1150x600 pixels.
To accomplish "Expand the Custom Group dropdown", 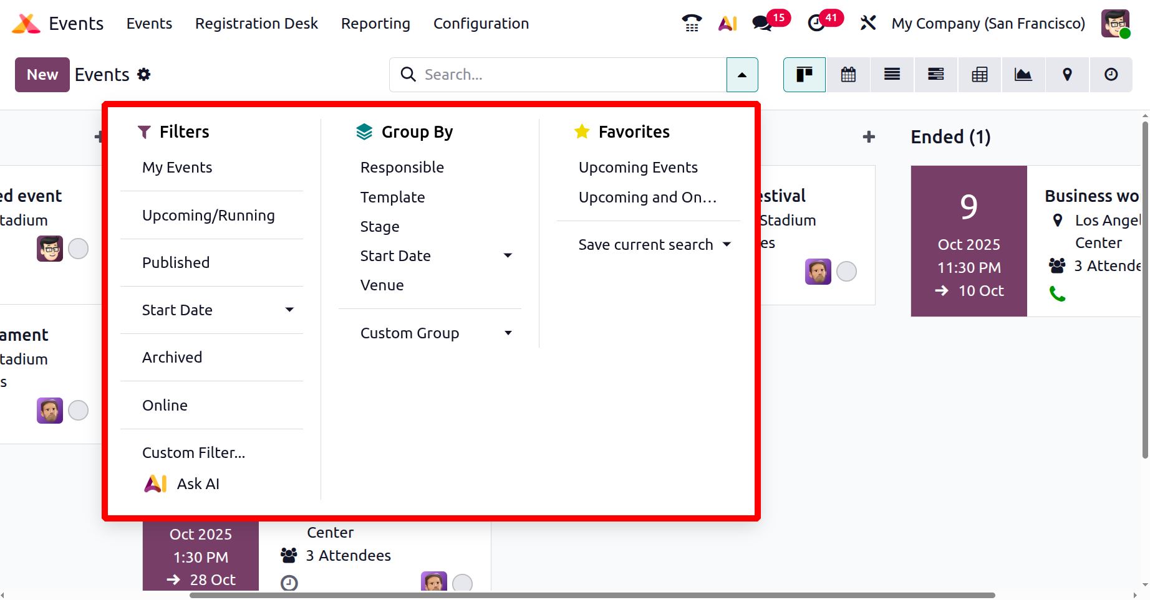I will click(x=508, y=333).
